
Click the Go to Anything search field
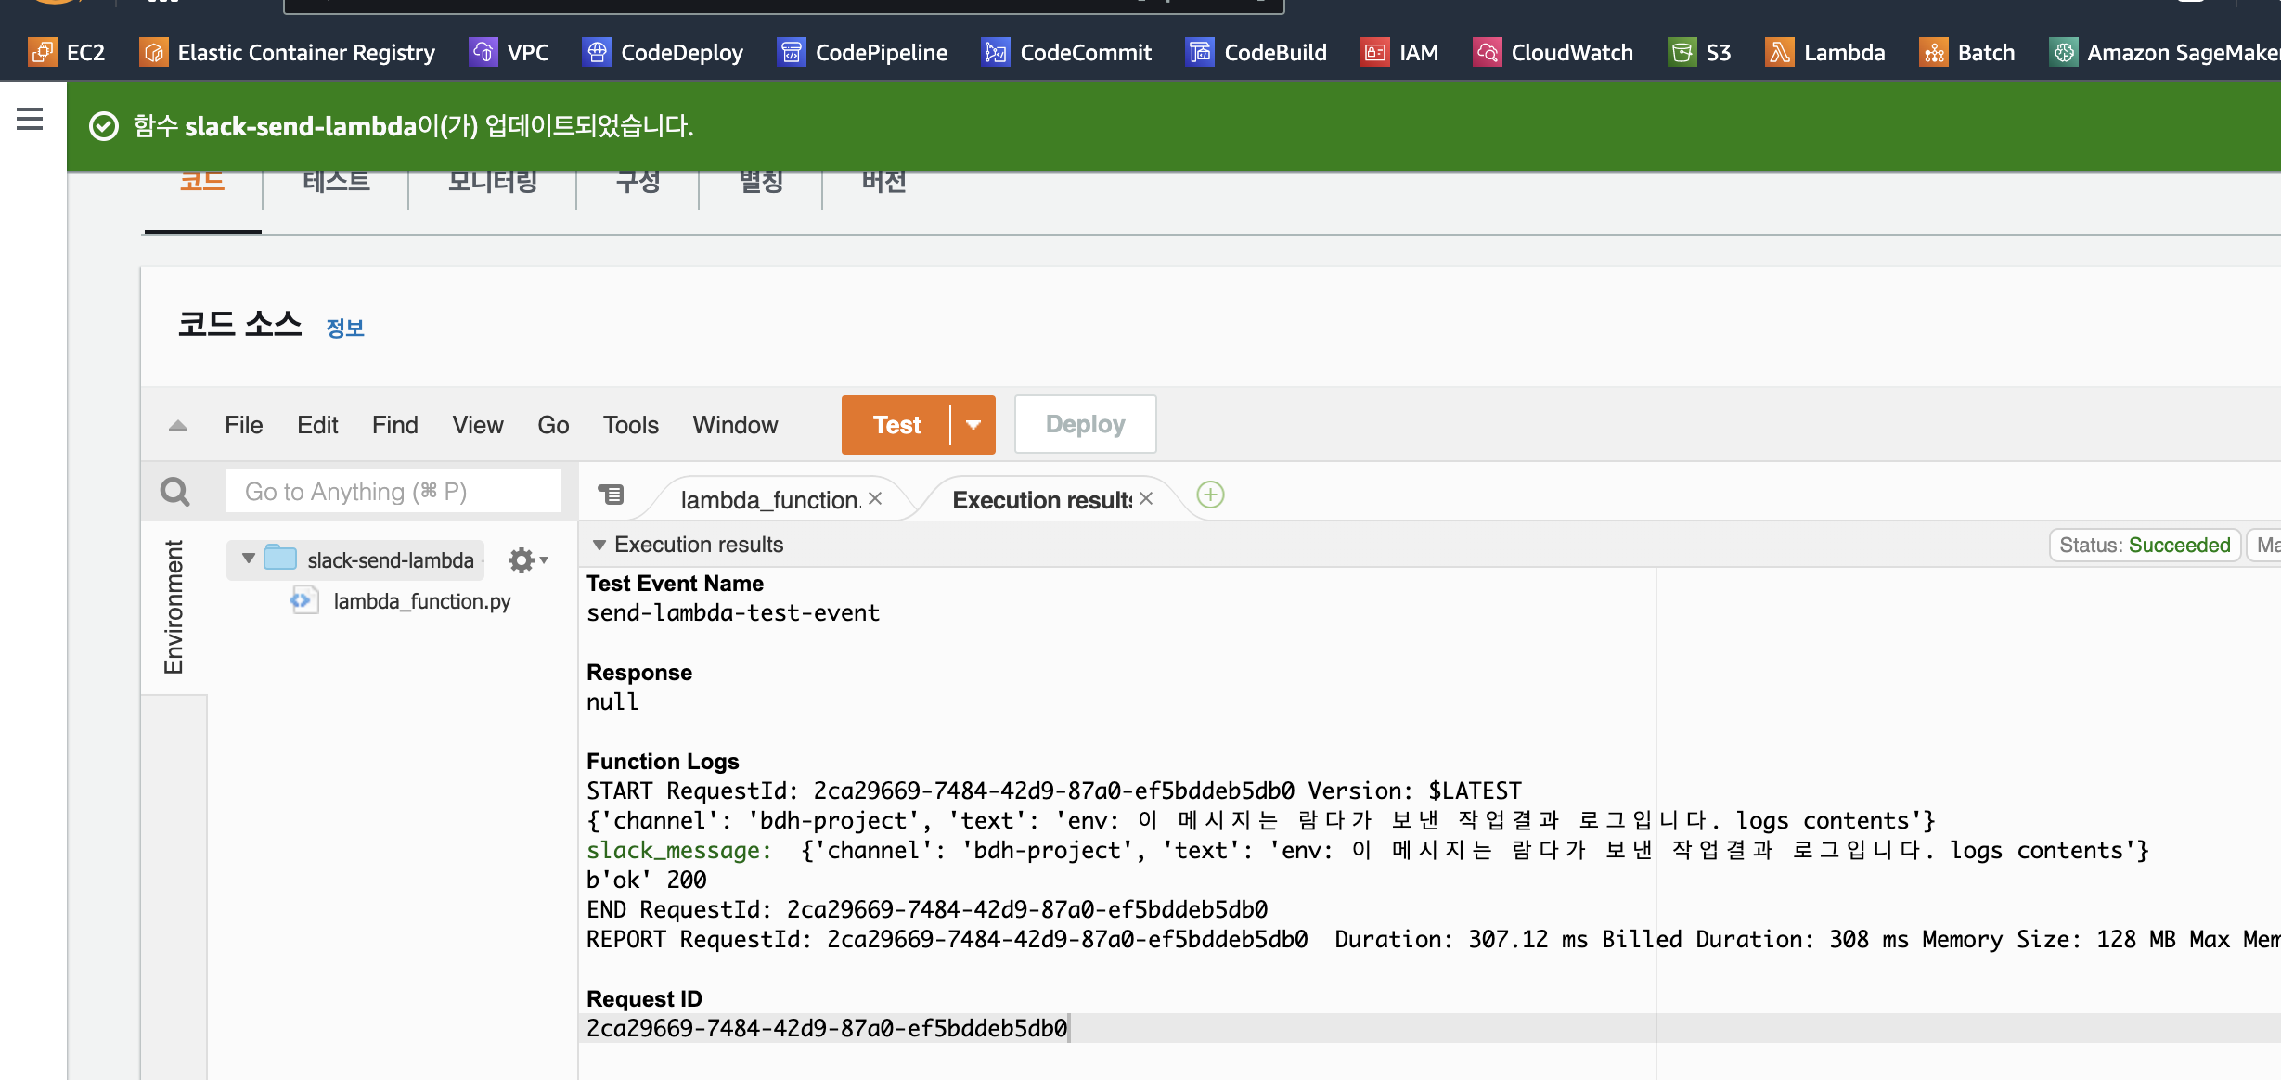pos(393,492)
